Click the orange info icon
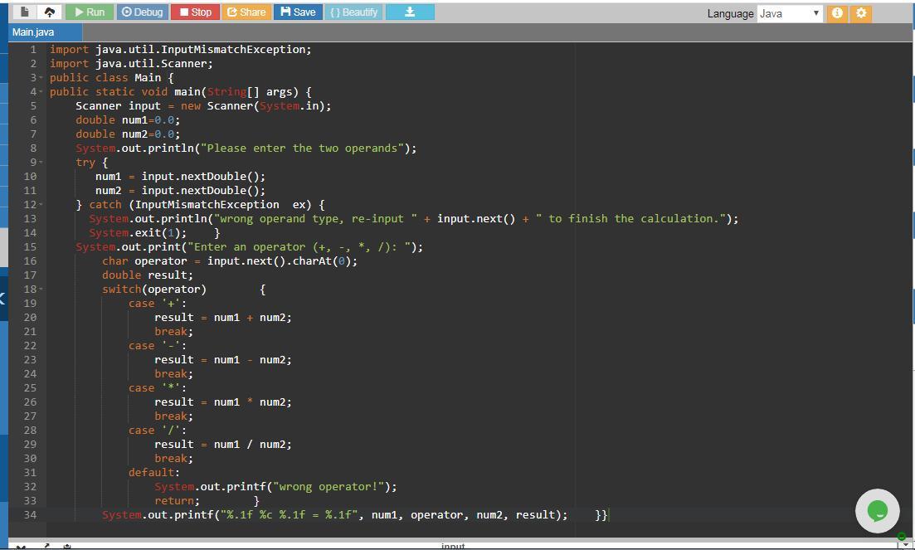Image resolution: width=915 pixels, height=550 pixels. 837,13
